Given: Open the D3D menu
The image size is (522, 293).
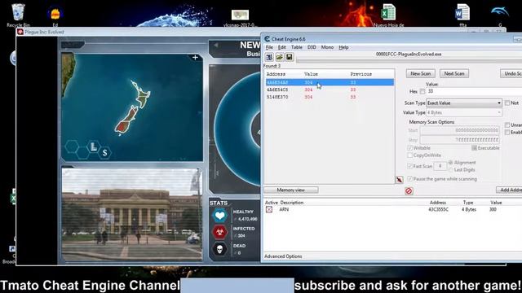Looking at the screenshot, I should (312, 47).
